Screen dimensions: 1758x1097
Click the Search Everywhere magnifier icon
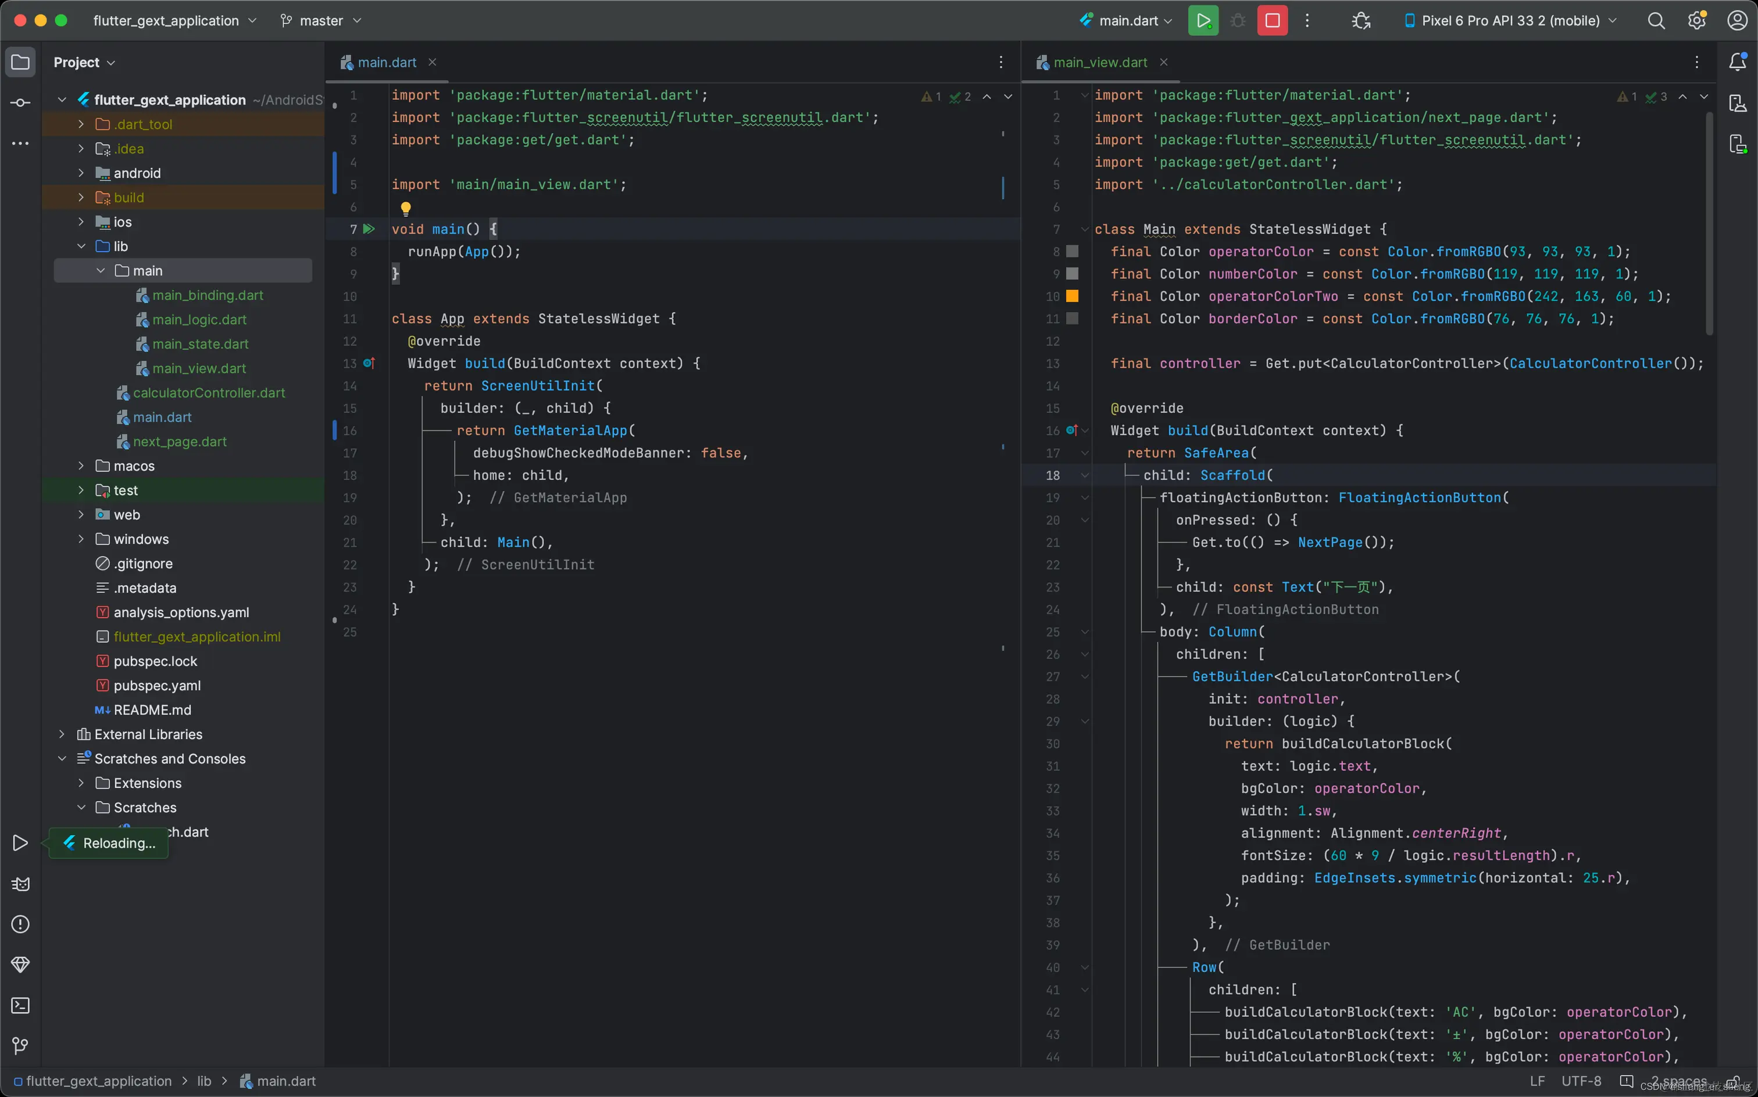coord(1656,20)
